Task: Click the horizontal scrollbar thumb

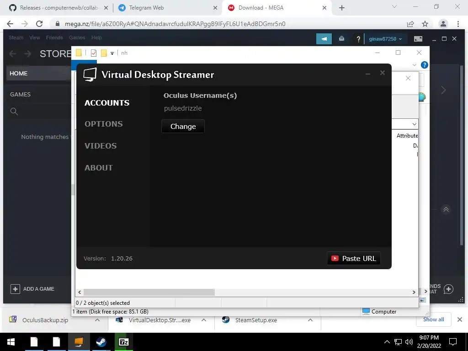Action: pos(149,292)
